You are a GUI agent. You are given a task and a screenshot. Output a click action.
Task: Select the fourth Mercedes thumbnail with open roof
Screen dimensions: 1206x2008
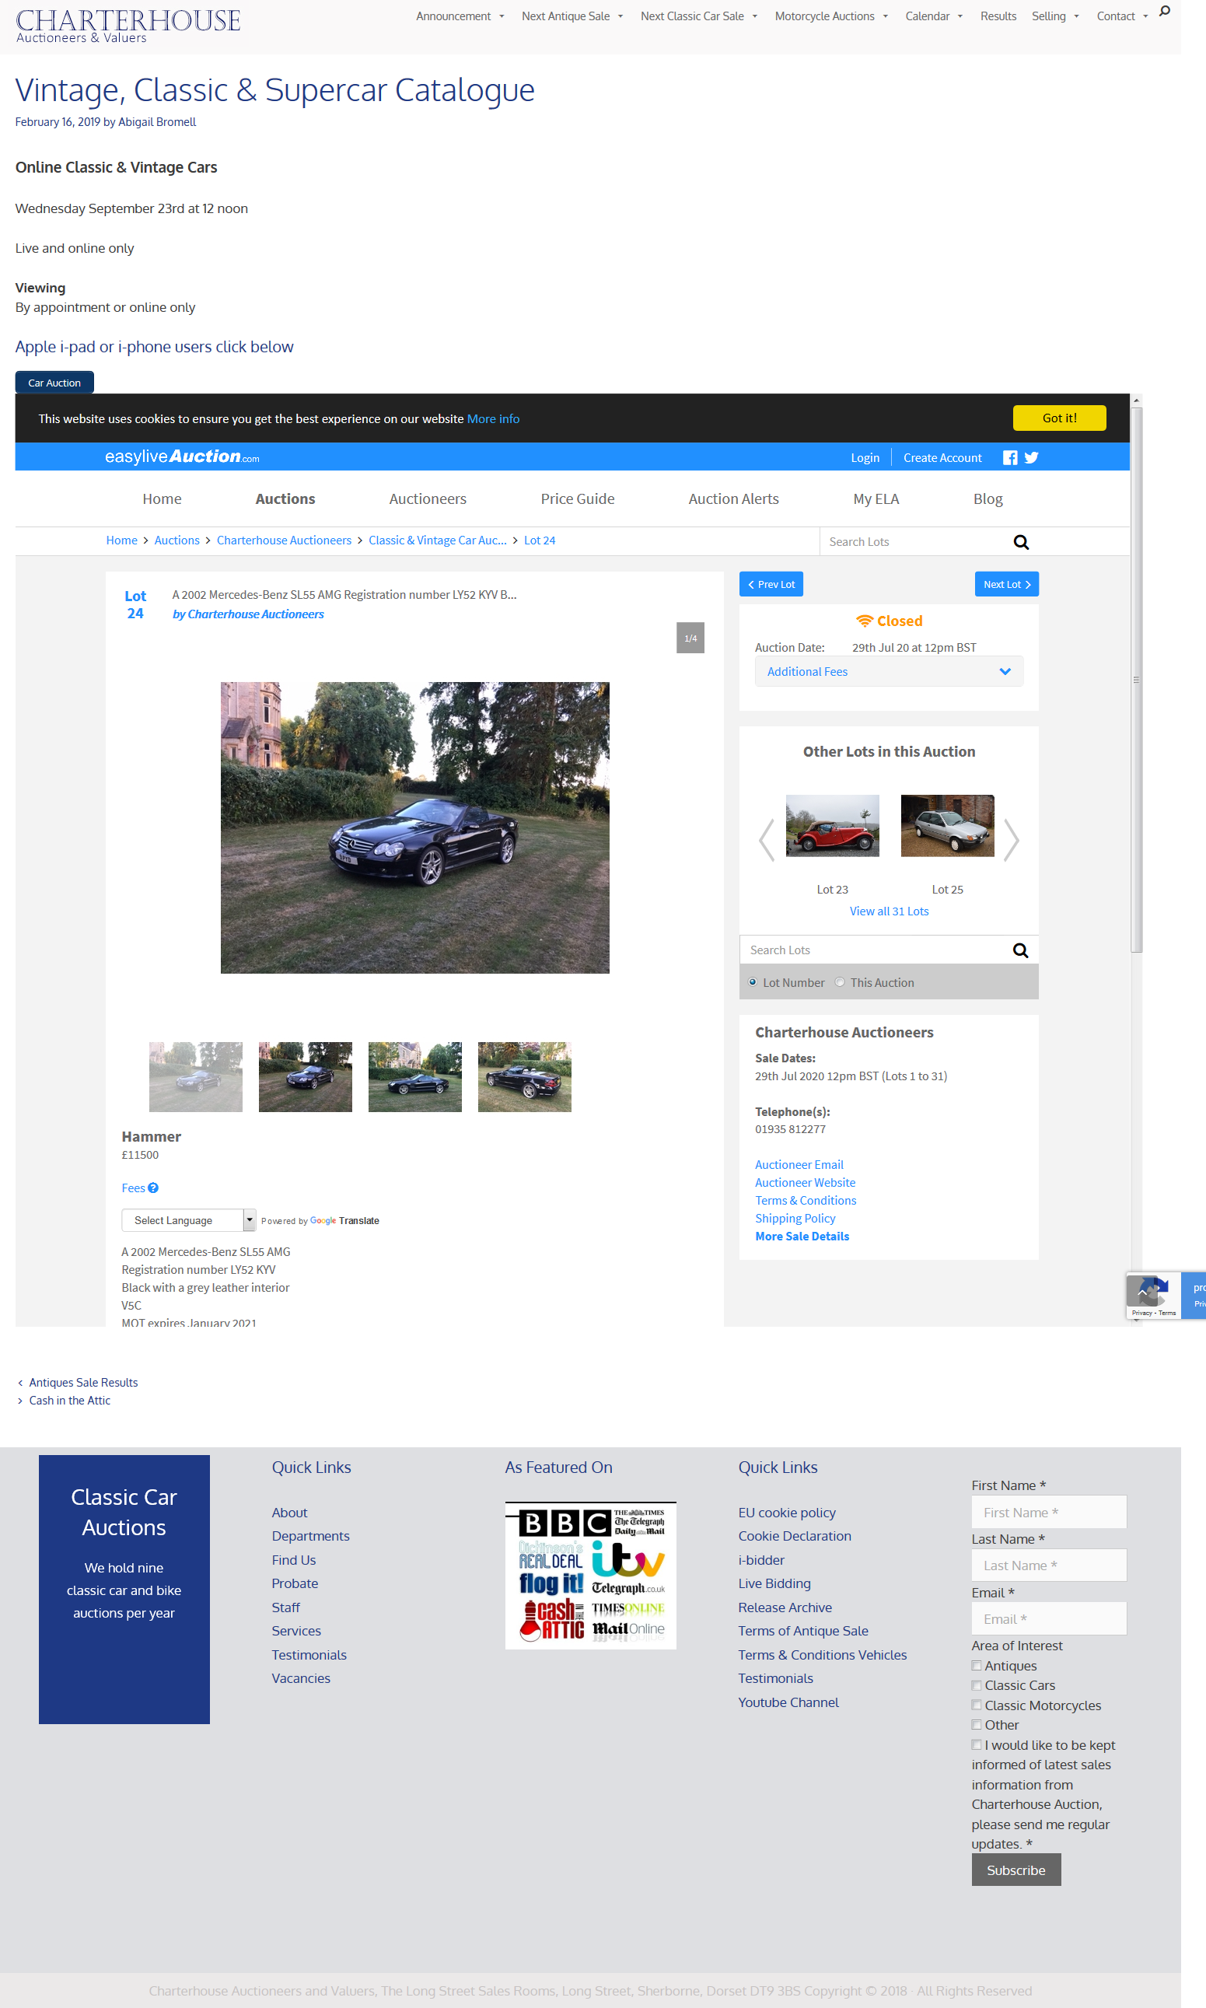pyautogui.click(x=524, y=1077)
